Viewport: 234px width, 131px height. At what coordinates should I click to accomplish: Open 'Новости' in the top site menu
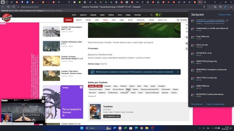(83, 15)
